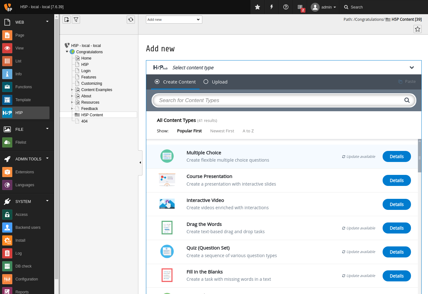Expand the Resources tree node
This screenshot has width=428, height=294.
72,102
